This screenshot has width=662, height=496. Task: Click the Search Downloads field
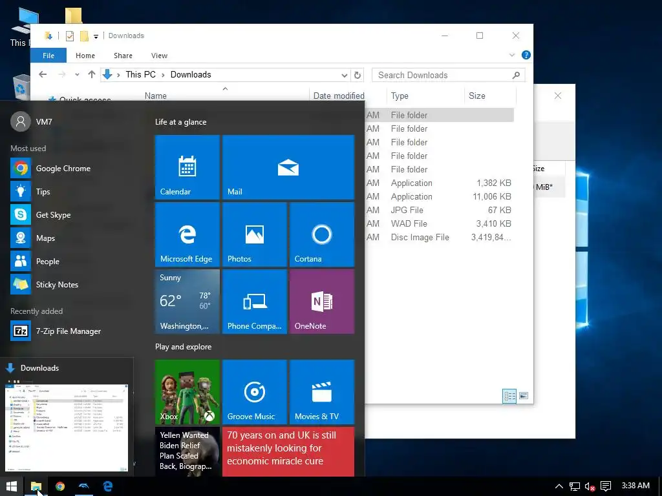tap(449, 75)
